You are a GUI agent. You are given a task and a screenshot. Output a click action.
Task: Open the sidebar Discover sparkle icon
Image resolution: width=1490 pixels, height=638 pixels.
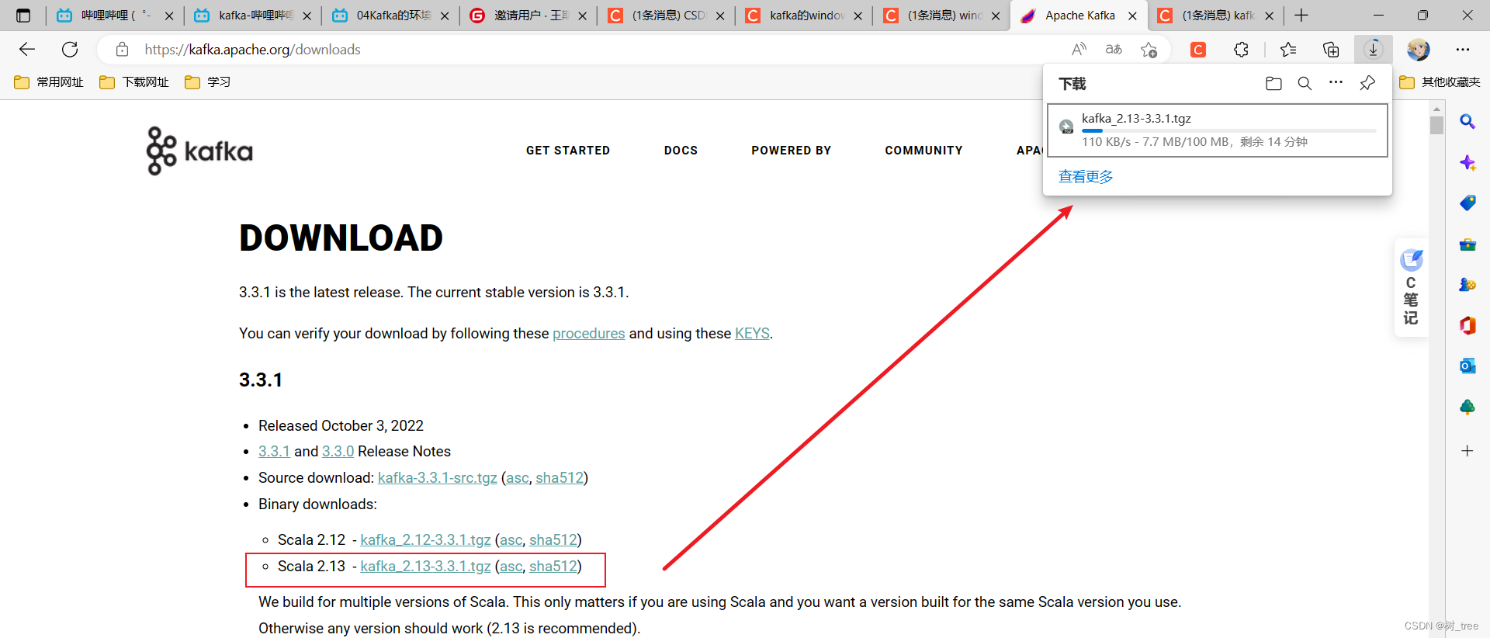[1467, 162]
